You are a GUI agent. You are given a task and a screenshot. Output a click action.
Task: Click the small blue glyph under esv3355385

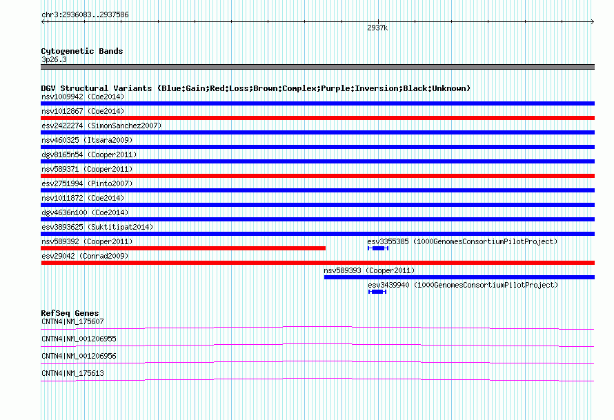coord(378,248)
